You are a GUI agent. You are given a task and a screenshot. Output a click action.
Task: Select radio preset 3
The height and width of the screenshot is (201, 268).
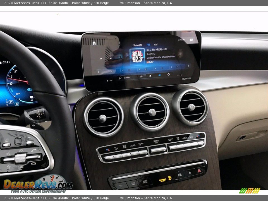(x=139, y=70)
